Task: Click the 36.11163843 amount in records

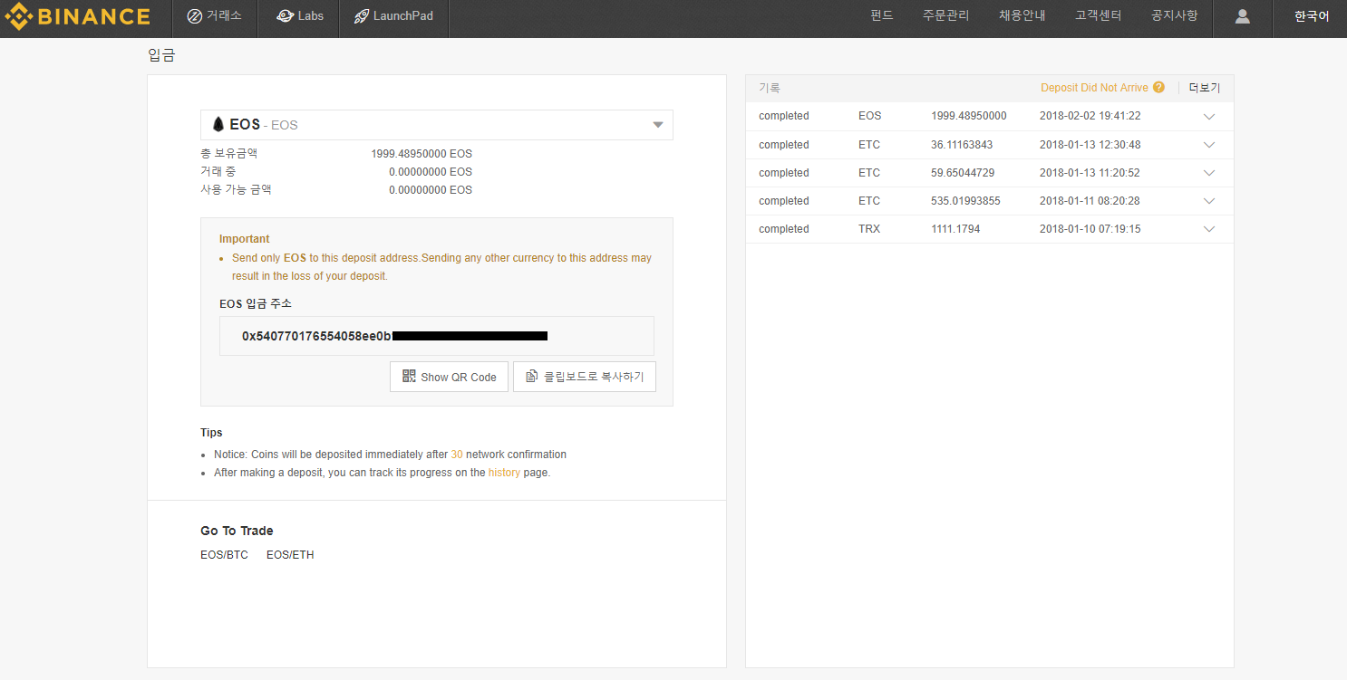Action: pyautogui.click(x=962, y=145)
